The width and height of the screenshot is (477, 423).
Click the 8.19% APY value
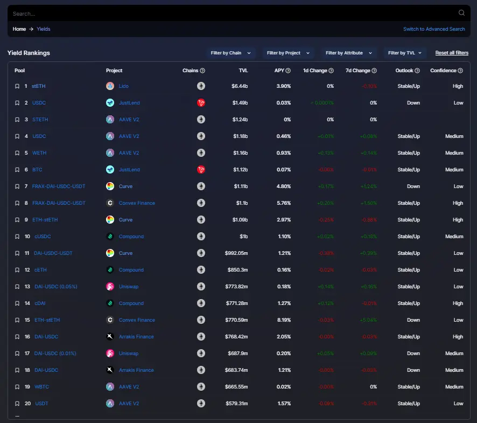[x=284, y=320]
